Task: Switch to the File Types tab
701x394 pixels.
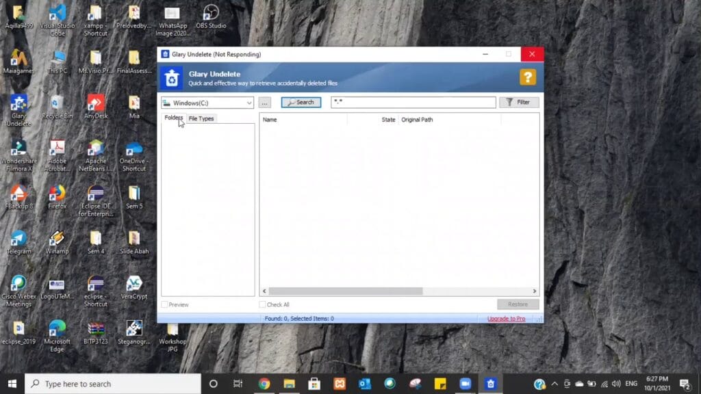Action: [201, 118]
